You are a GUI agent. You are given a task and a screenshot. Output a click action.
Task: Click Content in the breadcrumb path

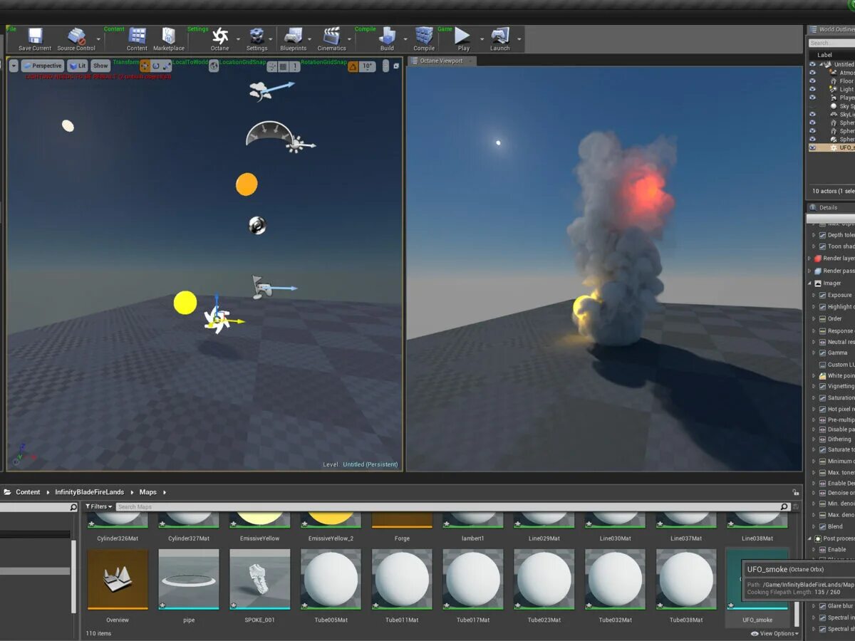(28, 492)
